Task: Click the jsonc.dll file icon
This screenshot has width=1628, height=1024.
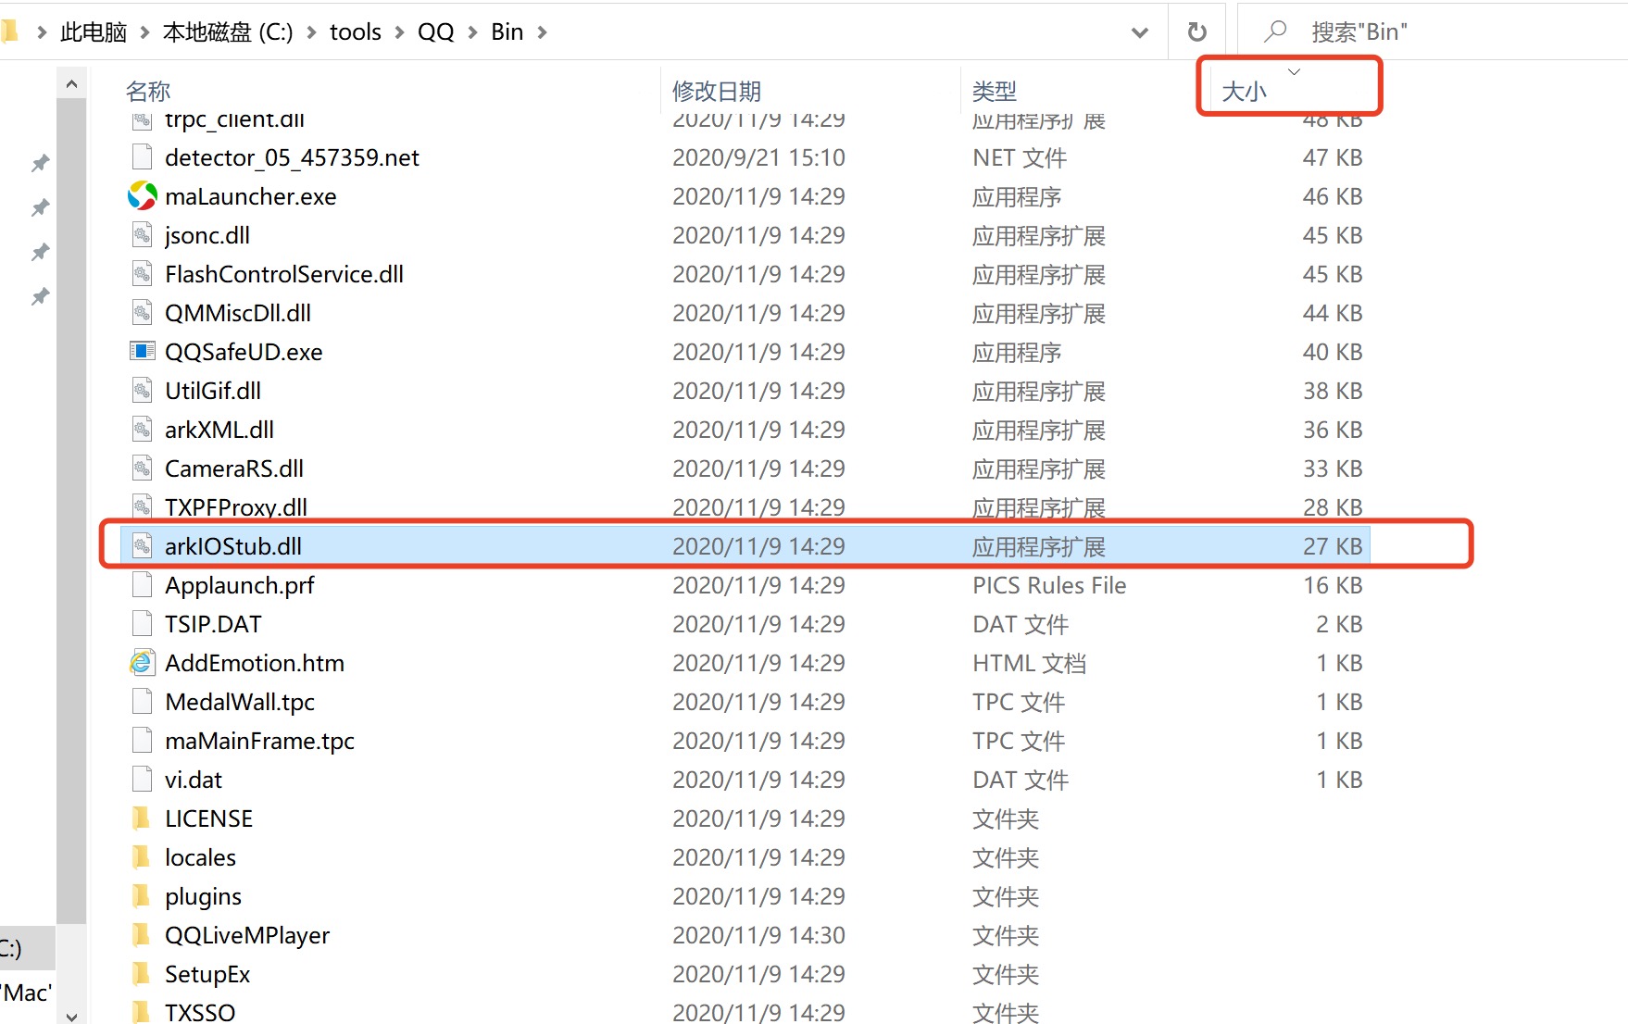Action: coord(142,235)
